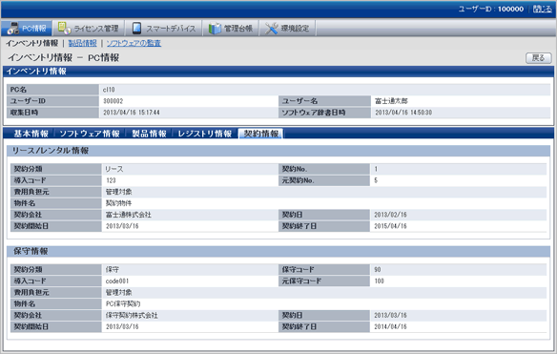Open the ライセンス管理 main tab

pos(89,28)
